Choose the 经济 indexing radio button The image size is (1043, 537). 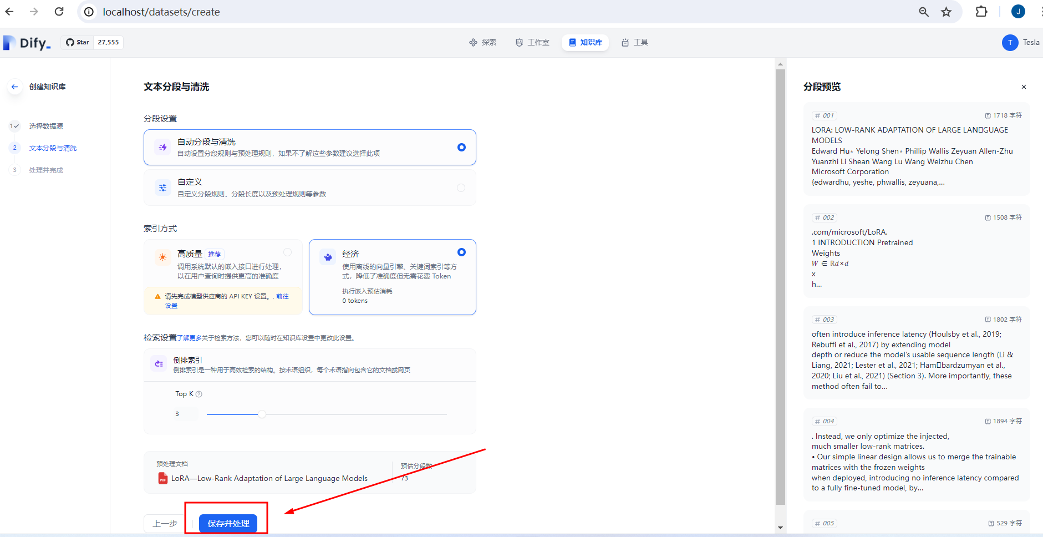click(461, 252)
